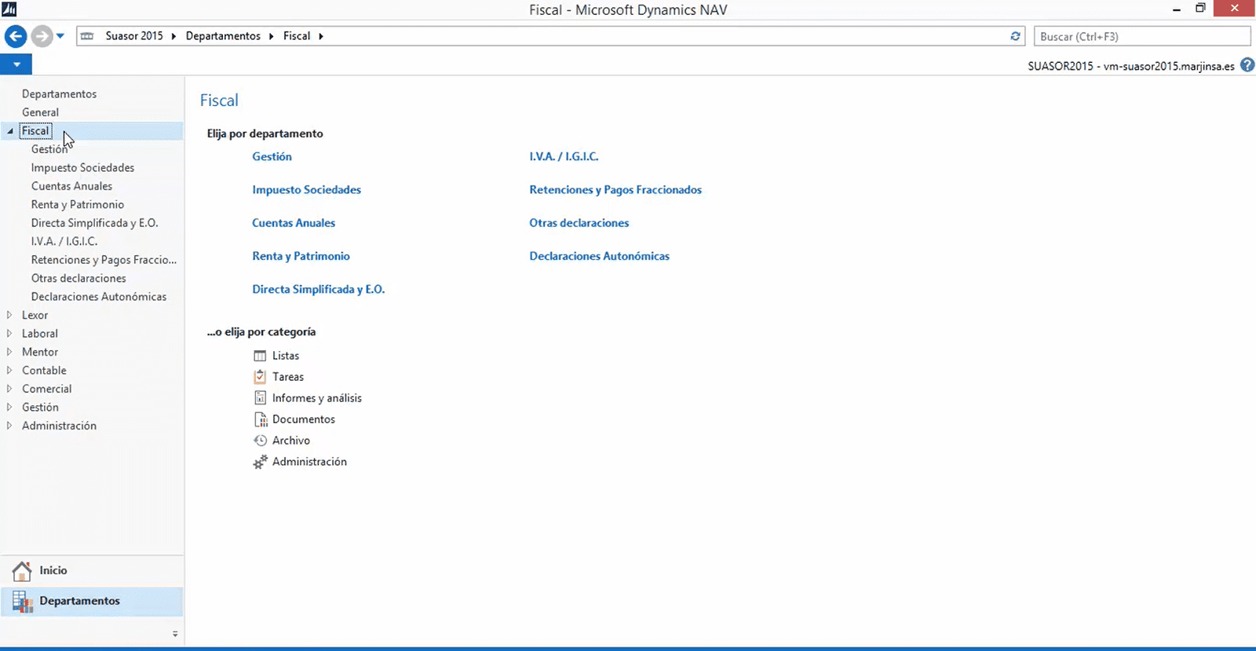Open the navigation history dropdown arrow

coord(60,36)
